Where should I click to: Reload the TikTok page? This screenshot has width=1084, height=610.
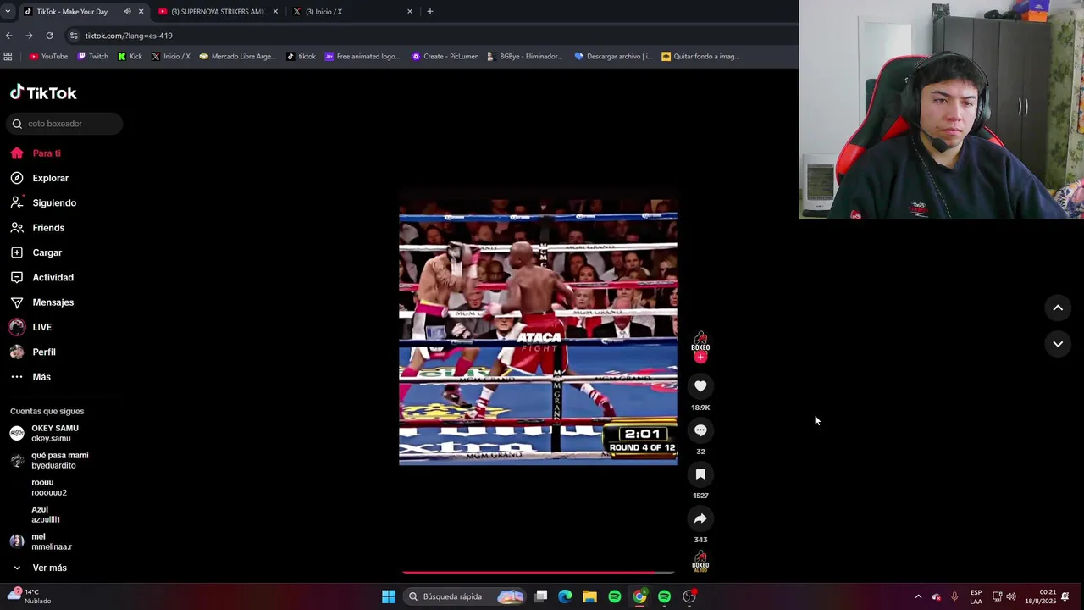click(x=49, y=36)
